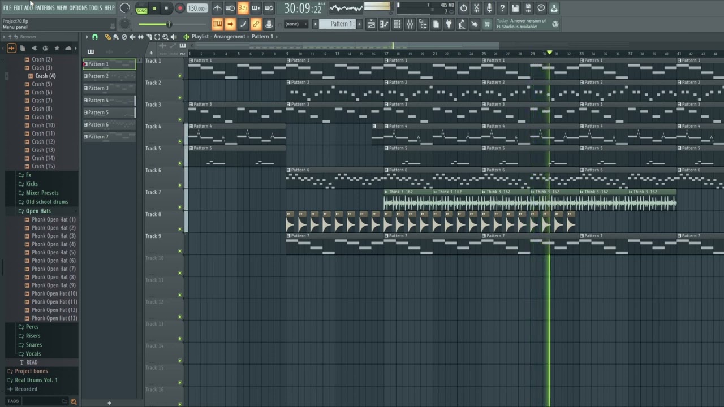Click the main volume slider handle
724x407 pixels.
[168, 24]
